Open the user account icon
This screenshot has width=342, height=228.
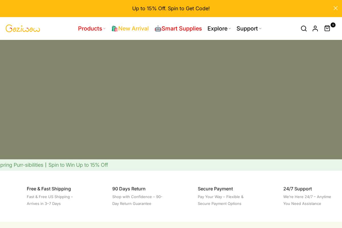coord(315,28)
